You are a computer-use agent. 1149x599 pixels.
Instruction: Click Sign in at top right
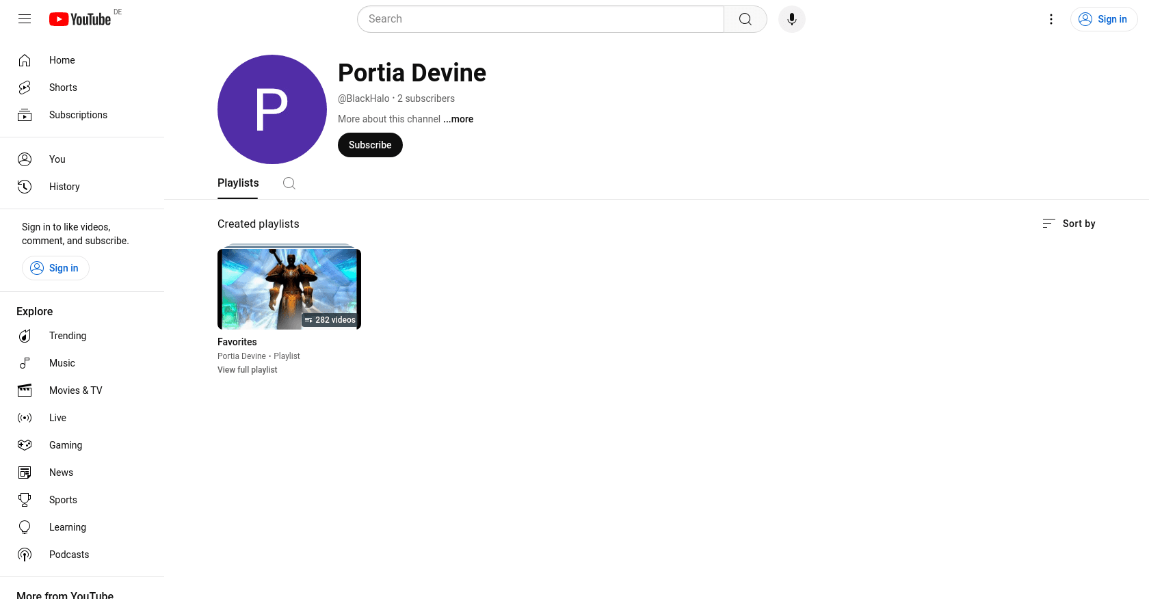click(x=1103, y=19)
